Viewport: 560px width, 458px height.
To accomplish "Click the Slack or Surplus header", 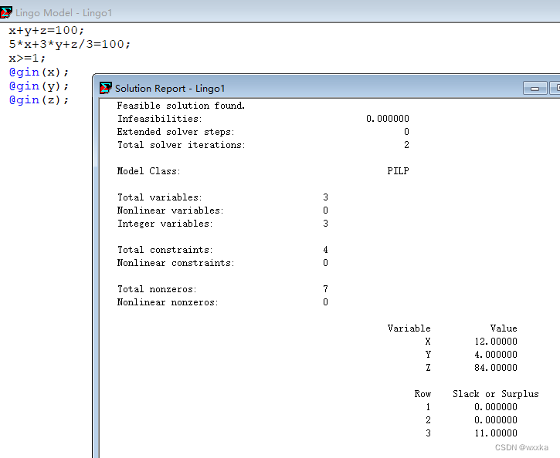I will pyautogui.click(x=496, y=394).
